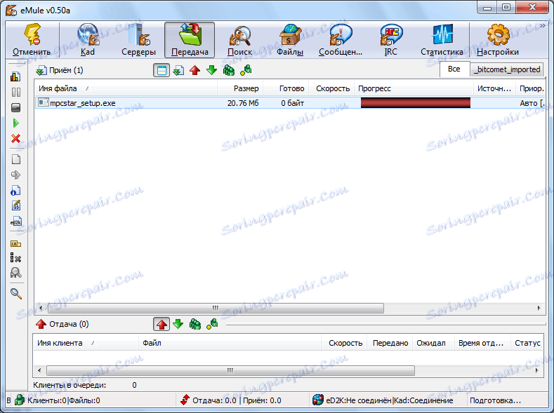Cancel download with red X icon
Viewport: 554px width, 413px height.
click(15, 139)
